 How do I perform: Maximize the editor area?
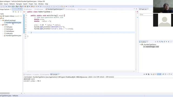pyautogui.click(x=137, y=9)
